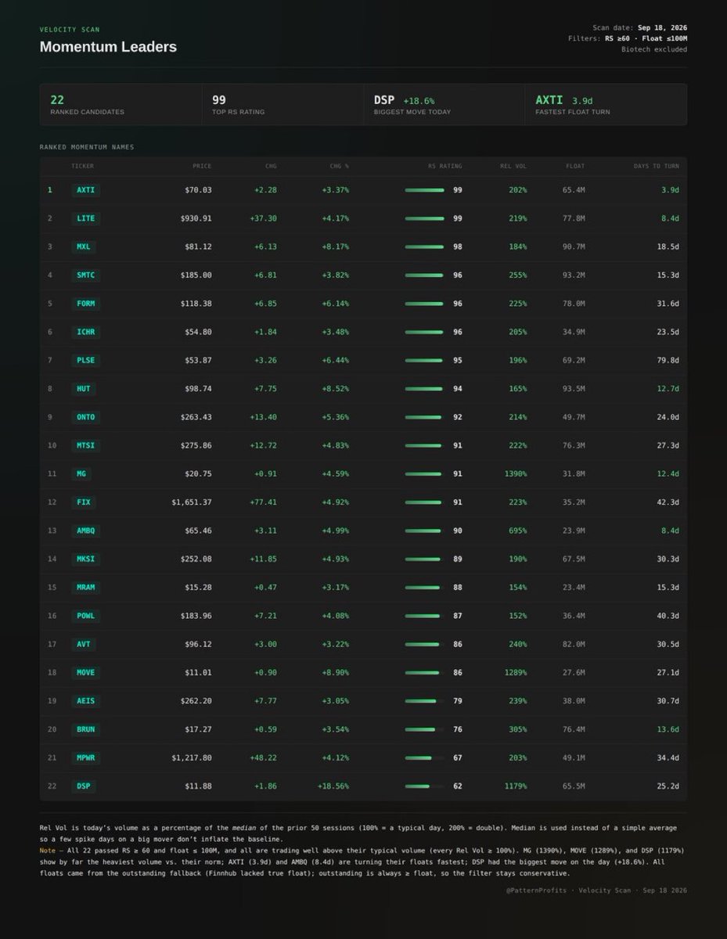Click the 3.9d value in AXTI row

pyautogui.click(x=670, y=190)
